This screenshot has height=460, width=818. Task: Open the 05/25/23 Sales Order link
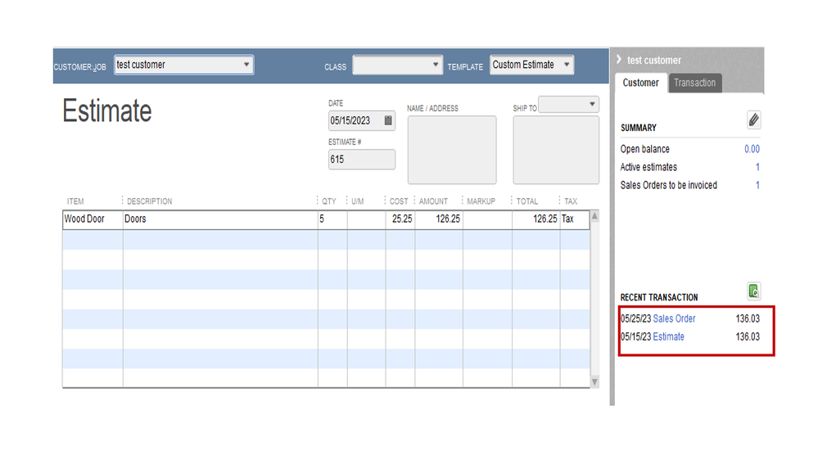tap(674, 318)
